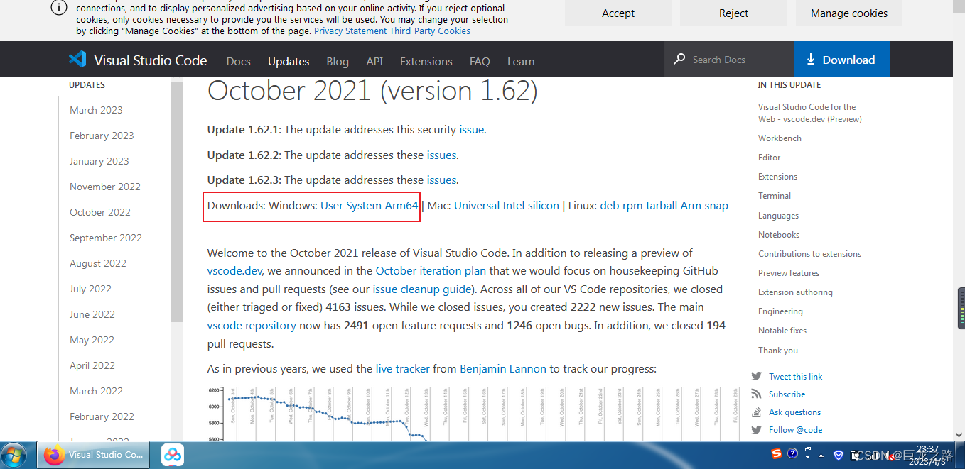This screenshot has width=965, height=469.
Task: Select March 2023 in updates sidebar
Action: click(96, 110)
